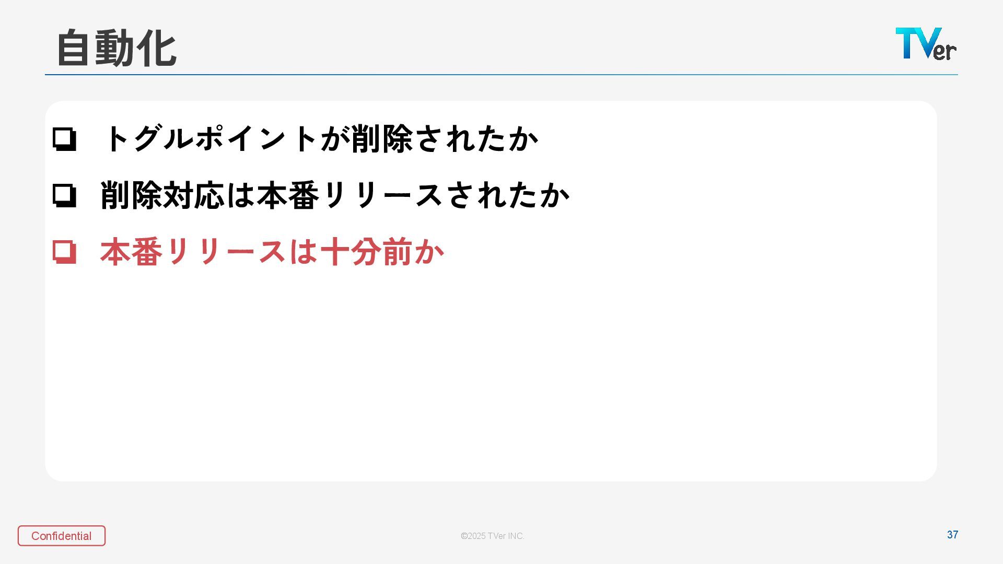
Task: Click the blue divider line under the title
Action: click(501, 75)
